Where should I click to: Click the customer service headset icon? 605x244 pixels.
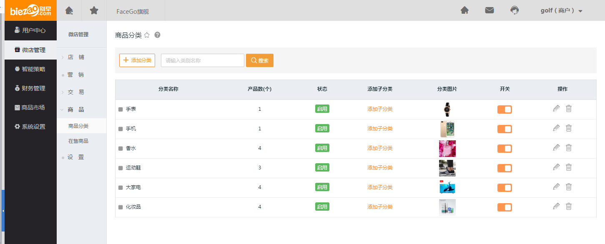[x=514, y=10]
